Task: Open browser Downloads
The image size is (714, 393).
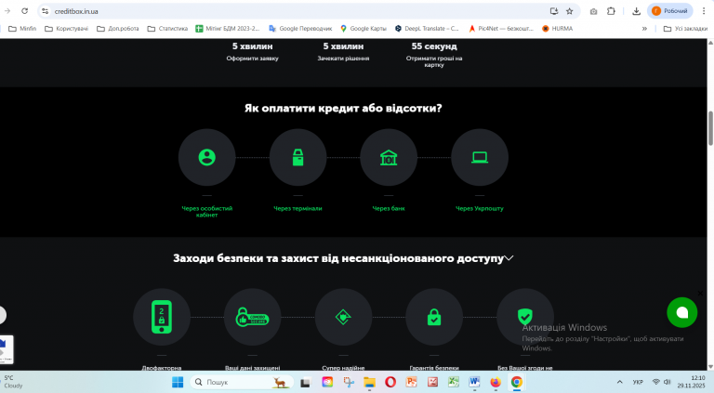Action: click(x=636, y=11)
